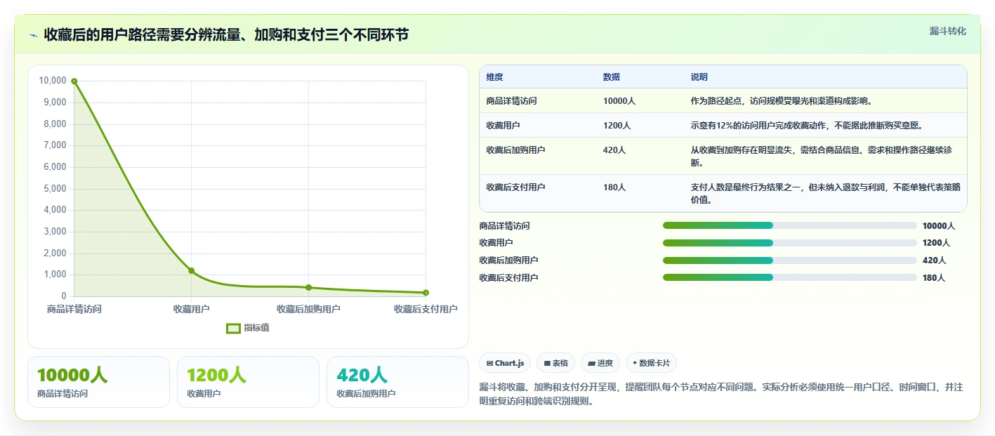Open the 10000人 商品详情访问 data card
Screen dimensions: 995x436
(x=99, y=382)
